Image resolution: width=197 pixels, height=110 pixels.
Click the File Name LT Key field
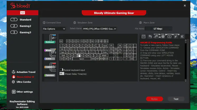(x=158, y=29)
